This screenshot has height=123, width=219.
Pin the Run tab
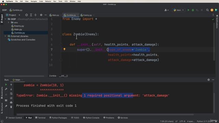click(6, 106)
